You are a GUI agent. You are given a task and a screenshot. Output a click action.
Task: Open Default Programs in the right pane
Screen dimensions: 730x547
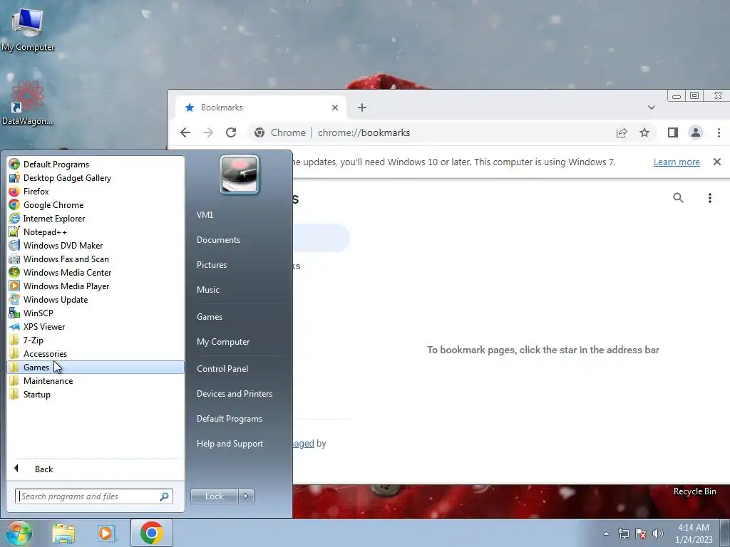pos(230,419)
